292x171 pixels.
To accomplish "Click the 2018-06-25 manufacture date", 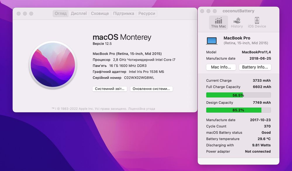I will [x=260, y=58].
